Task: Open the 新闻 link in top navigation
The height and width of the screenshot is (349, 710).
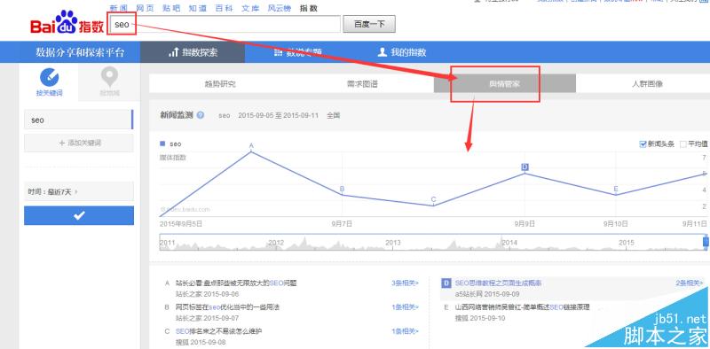Action: 119,8
